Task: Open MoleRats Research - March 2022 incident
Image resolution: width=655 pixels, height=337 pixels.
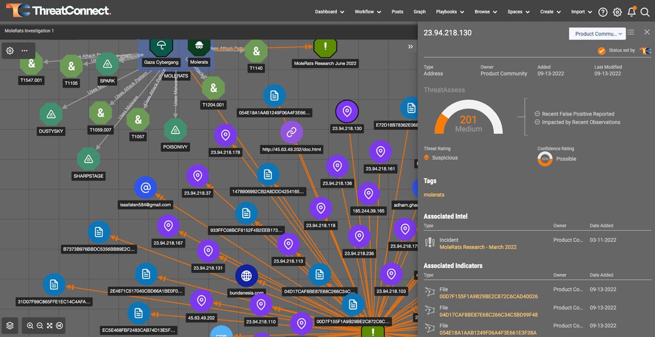Action: (478, 247)
